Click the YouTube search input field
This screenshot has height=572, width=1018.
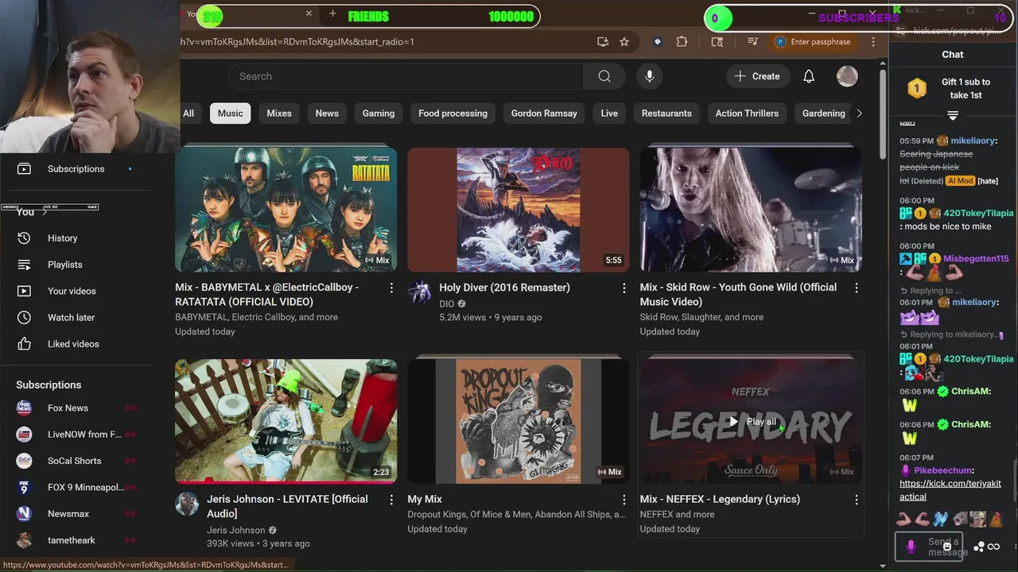(x=406, y=76)
